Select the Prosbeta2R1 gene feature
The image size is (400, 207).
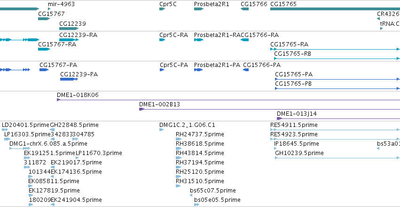pyautogui.click(x=199, y=9)
